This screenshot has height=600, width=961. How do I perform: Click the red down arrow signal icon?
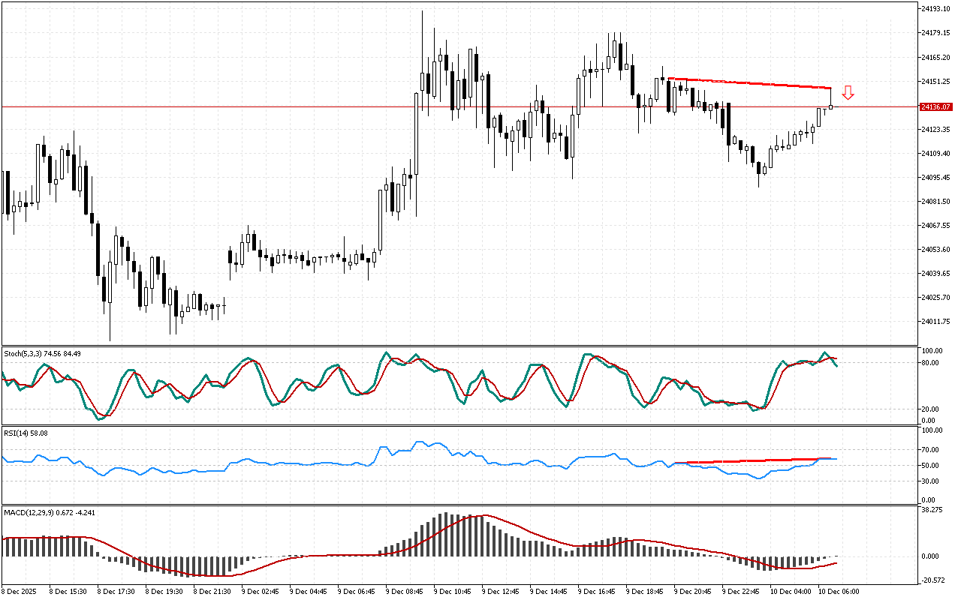point(848,93)
